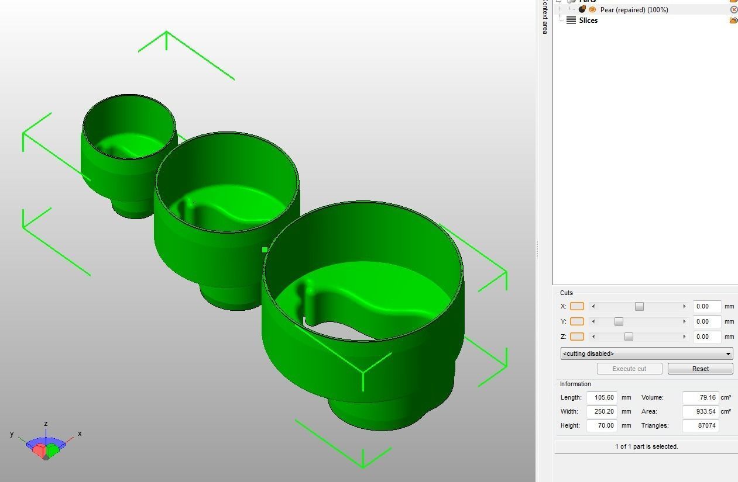The height and width of the screenshot is (482, 738).
Task: Click the XYZ orientation axis widget
Action: point(46,442)
